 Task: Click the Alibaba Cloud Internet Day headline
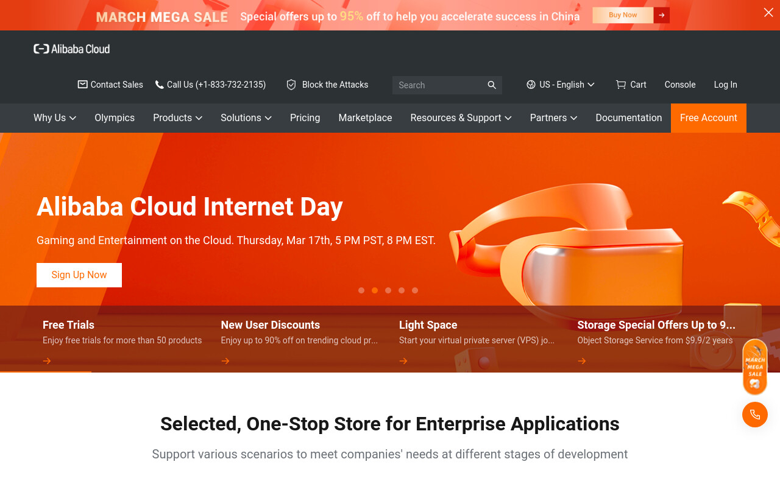coord(190,207)
